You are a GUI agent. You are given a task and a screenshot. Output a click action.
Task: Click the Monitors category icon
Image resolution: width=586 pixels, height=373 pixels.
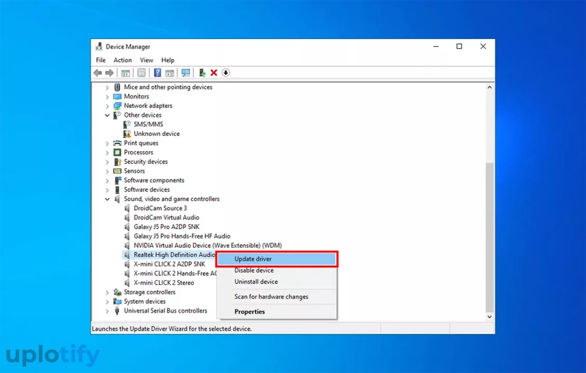(x=117, y=96)
